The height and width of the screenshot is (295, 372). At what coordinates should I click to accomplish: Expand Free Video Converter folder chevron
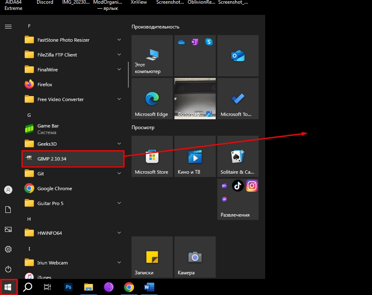pos(119,99)
